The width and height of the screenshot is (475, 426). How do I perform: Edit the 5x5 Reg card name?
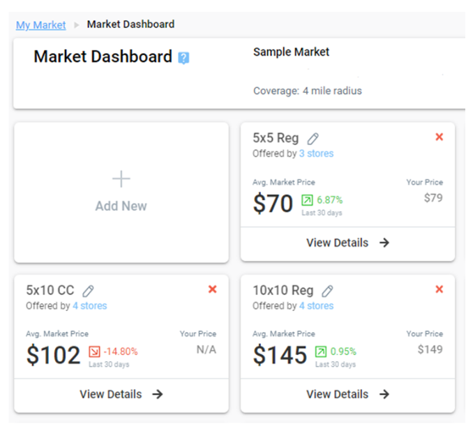coord(313,139)
